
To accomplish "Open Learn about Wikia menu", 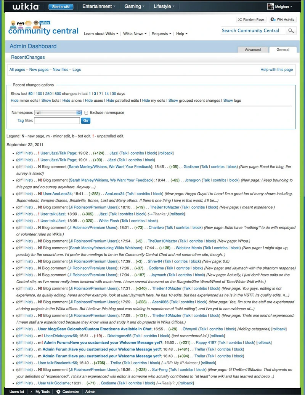I will click(101, 34).
